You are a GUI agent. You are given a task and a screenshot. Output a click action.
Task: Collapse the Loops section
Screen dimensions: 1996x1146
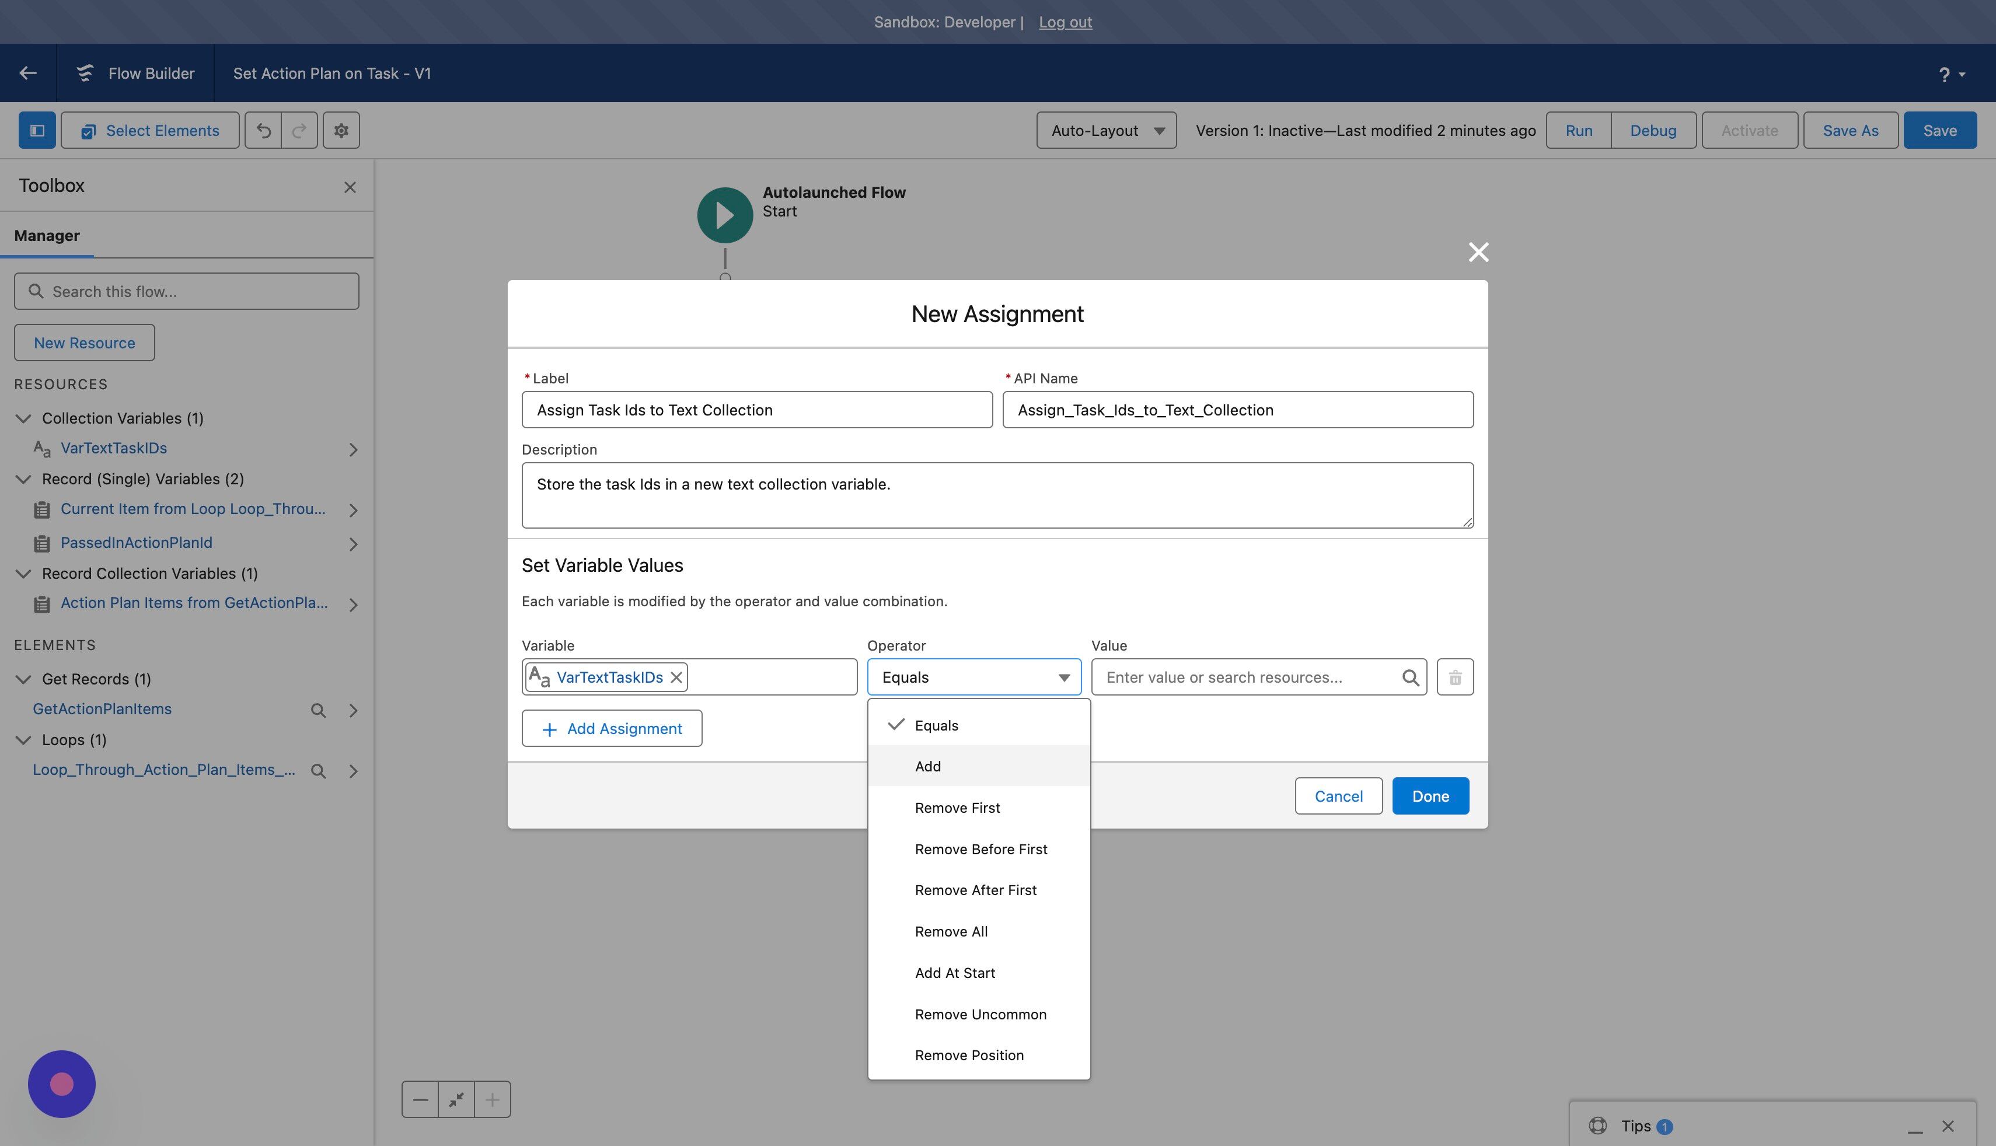(23, 740)
